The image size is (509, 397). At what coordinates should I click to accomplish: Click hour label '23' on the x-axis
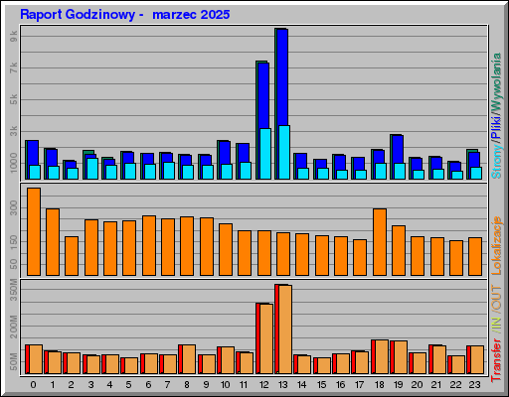(x=474, y=385)
